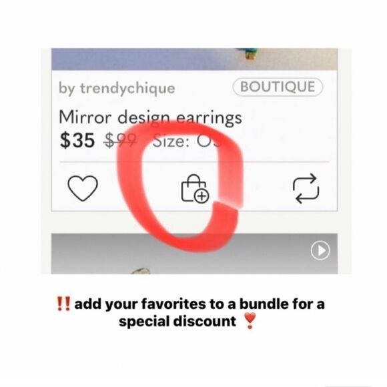The width and height of the screenshot is (387, 387).
Task: Play the video on the lower listing
Action: click(320, 250)
